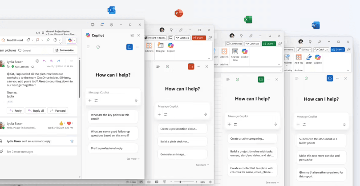Open chat list menu in Outlook Copilot
The width and height of the screenshot is (360, 186).
pos(89,47)
